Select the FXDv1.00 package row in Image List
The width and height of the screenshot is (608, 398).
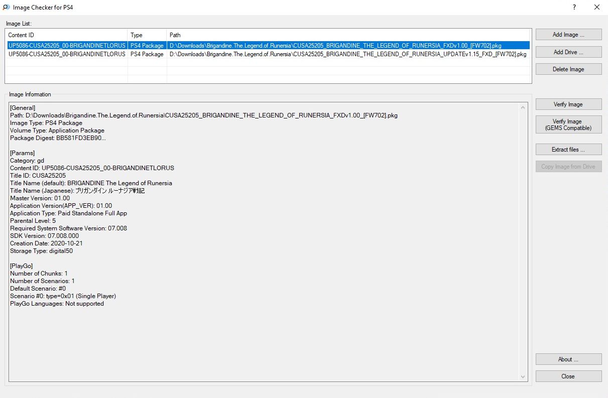click(x=268, y=46)
